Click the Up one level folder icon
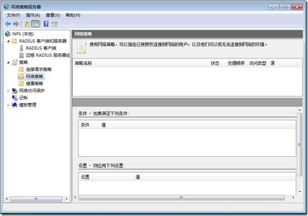 (26, 24)
